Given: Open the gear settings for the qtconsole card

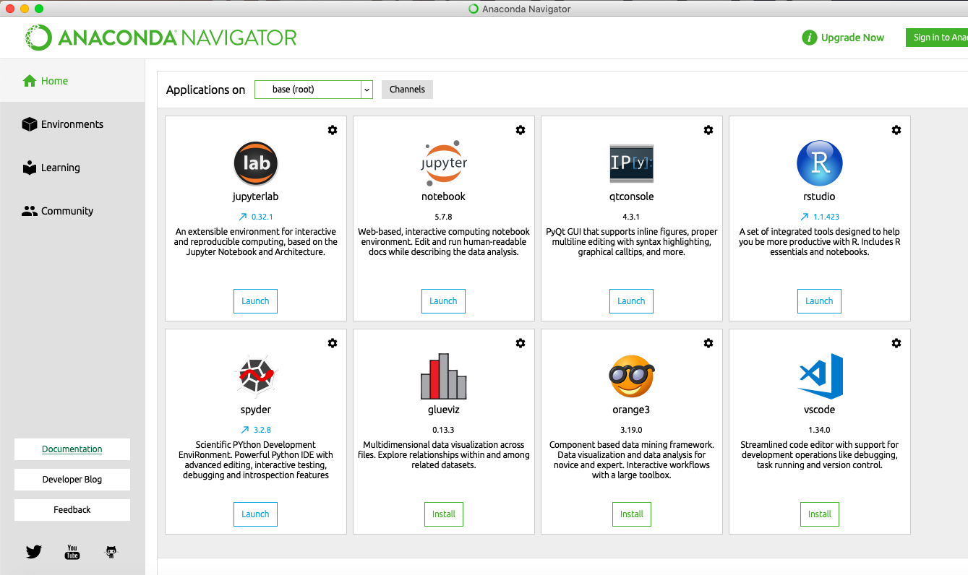Looking at the screenshot, I should [x=708, y=130].
